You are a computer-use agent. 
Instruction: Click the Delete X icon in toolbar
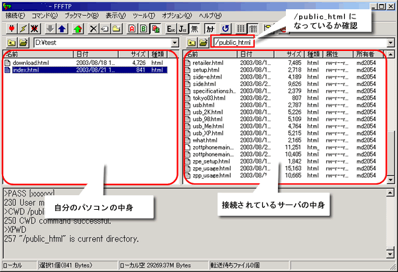click(x=93, y=28)
